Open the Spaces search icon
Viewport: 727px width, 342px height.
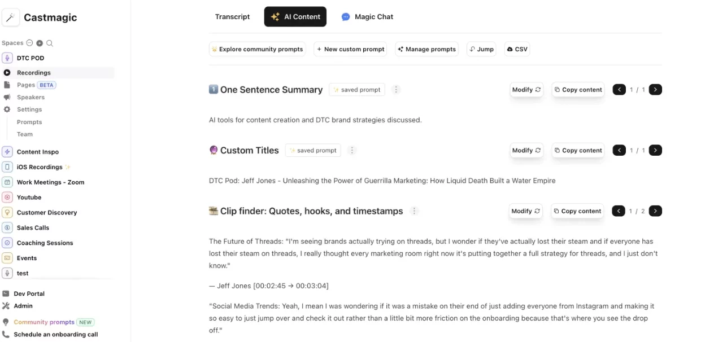[x=49, y=42]
